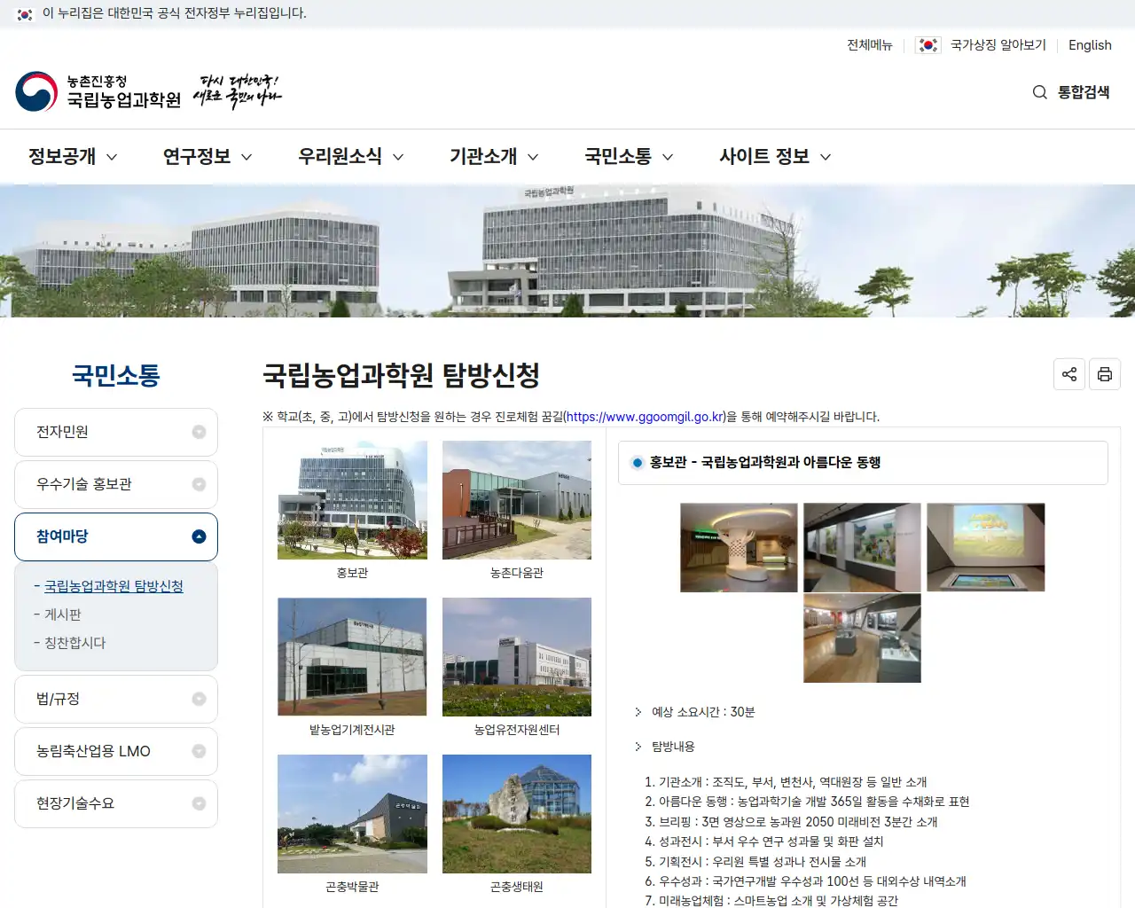Expand 예상 소요시간 arrow bullet
This screenshot has height=908, width=1135.
click(638, 712)
